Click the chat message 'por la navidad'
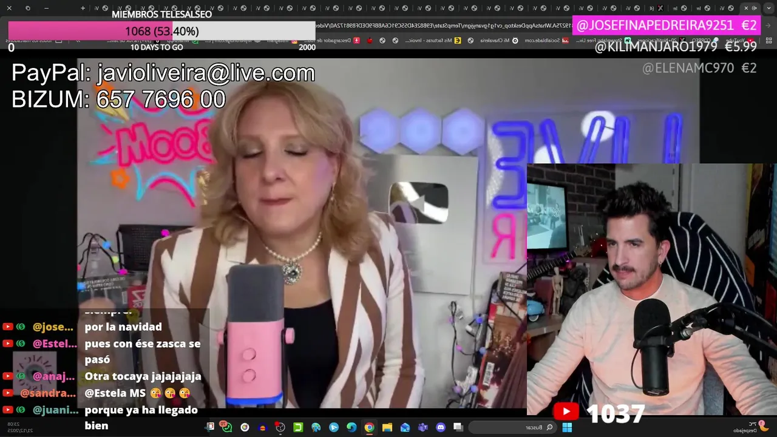 pyautogui.click(x=123, y=327)
